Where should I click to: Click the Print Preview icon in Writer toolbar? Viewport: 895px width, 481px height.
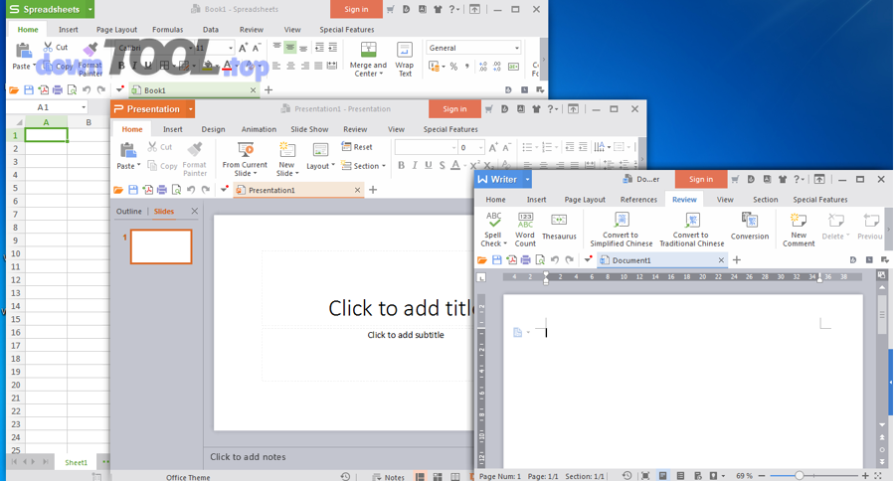[x=540, y=260]
